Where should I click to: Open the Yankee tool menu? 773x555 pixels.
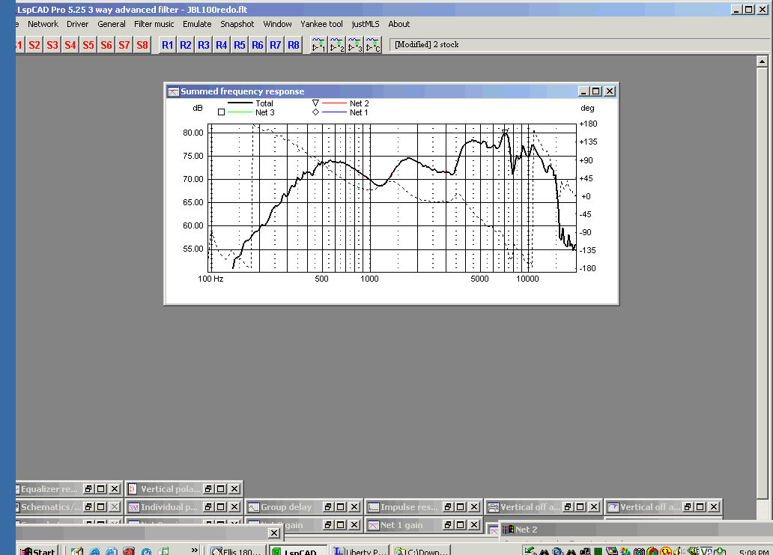pyautogui.click(x=321, y=24)
